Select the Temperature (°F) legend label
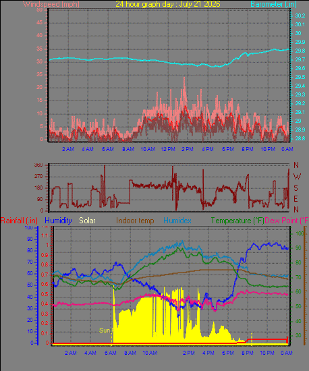 237,221
